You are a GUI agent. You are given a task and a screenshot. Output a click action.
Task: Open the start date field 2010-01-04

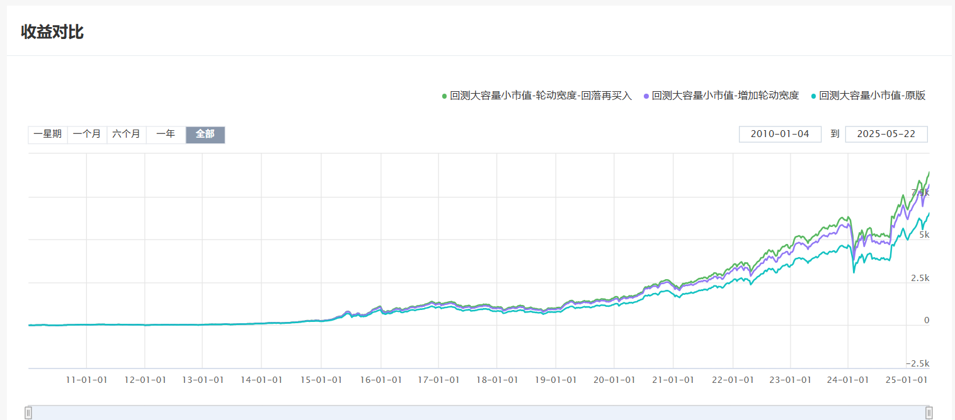(x=780, y=134)
